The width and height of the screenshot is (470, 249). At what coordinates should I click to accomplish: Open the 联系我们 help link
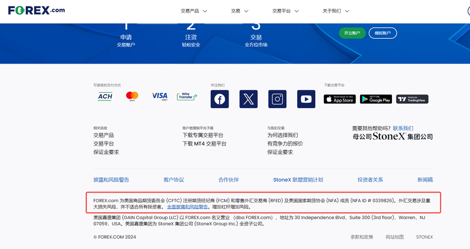(x=403, y=128)
